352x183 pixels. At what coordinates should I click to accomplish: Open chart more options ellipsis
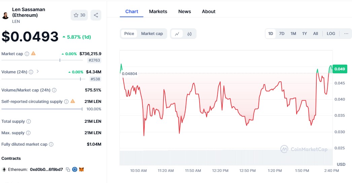click(346, 34)
